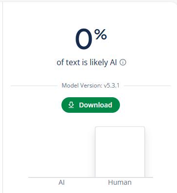177x193 pixels.
Task: Click the empty AI bar area above 'AI'
Action: tap(61, 152)
